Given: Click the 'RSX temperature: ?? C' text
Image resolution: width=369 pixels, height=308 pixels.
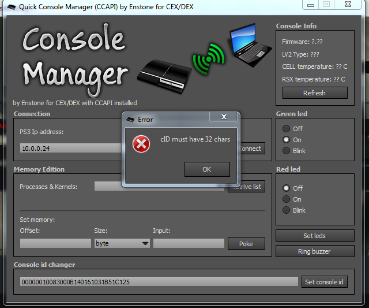Looking at the screenshot, I should tap(314, 79).
